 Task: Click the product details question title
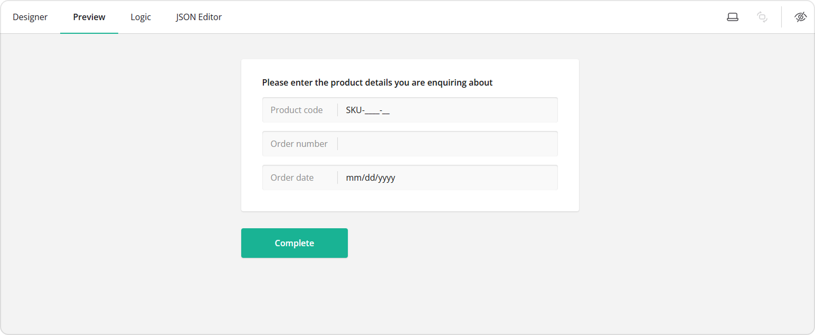coord(377,82)
